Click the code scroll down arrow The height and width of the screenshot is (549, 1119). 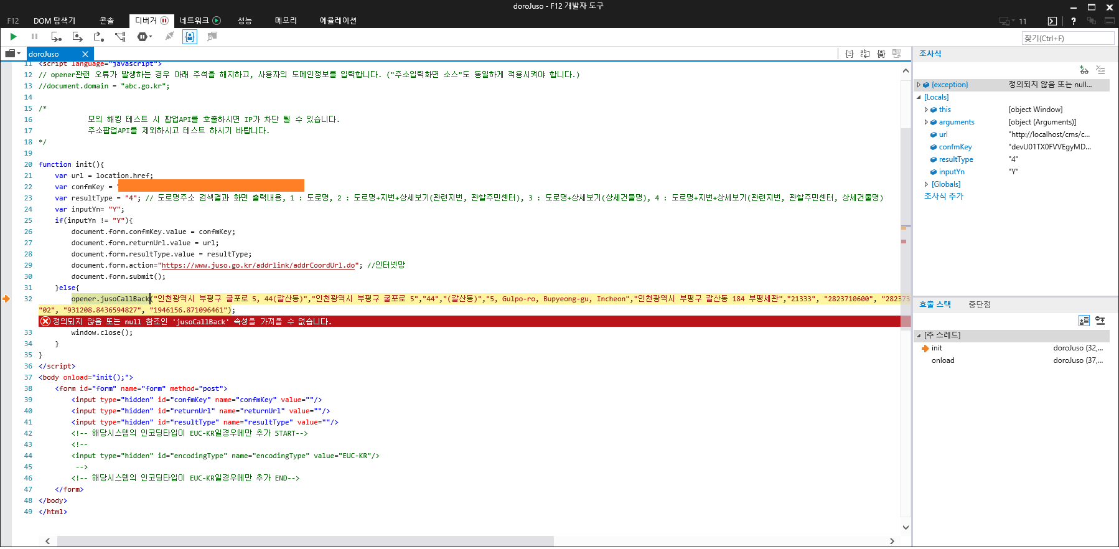click(906, 527)
